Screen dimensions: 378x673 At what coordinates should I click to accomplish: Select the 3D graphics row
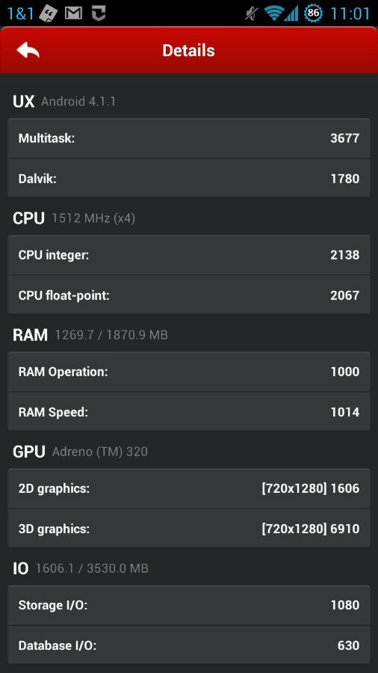pos(189,529)
